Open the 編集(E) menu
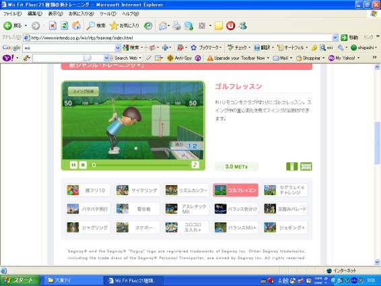 point(35,14)
